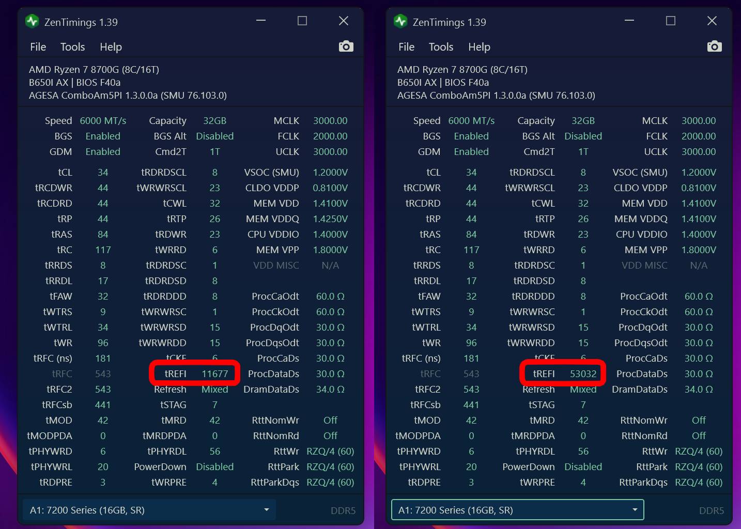Open the File menu in right window
The width and height of the screenshot is (741, 529).
click(x=407, y=47)
